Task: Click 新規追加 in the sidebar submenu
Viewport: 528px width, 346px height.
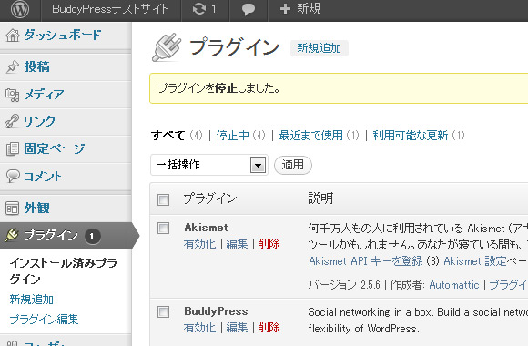Action: coord(31,300)
